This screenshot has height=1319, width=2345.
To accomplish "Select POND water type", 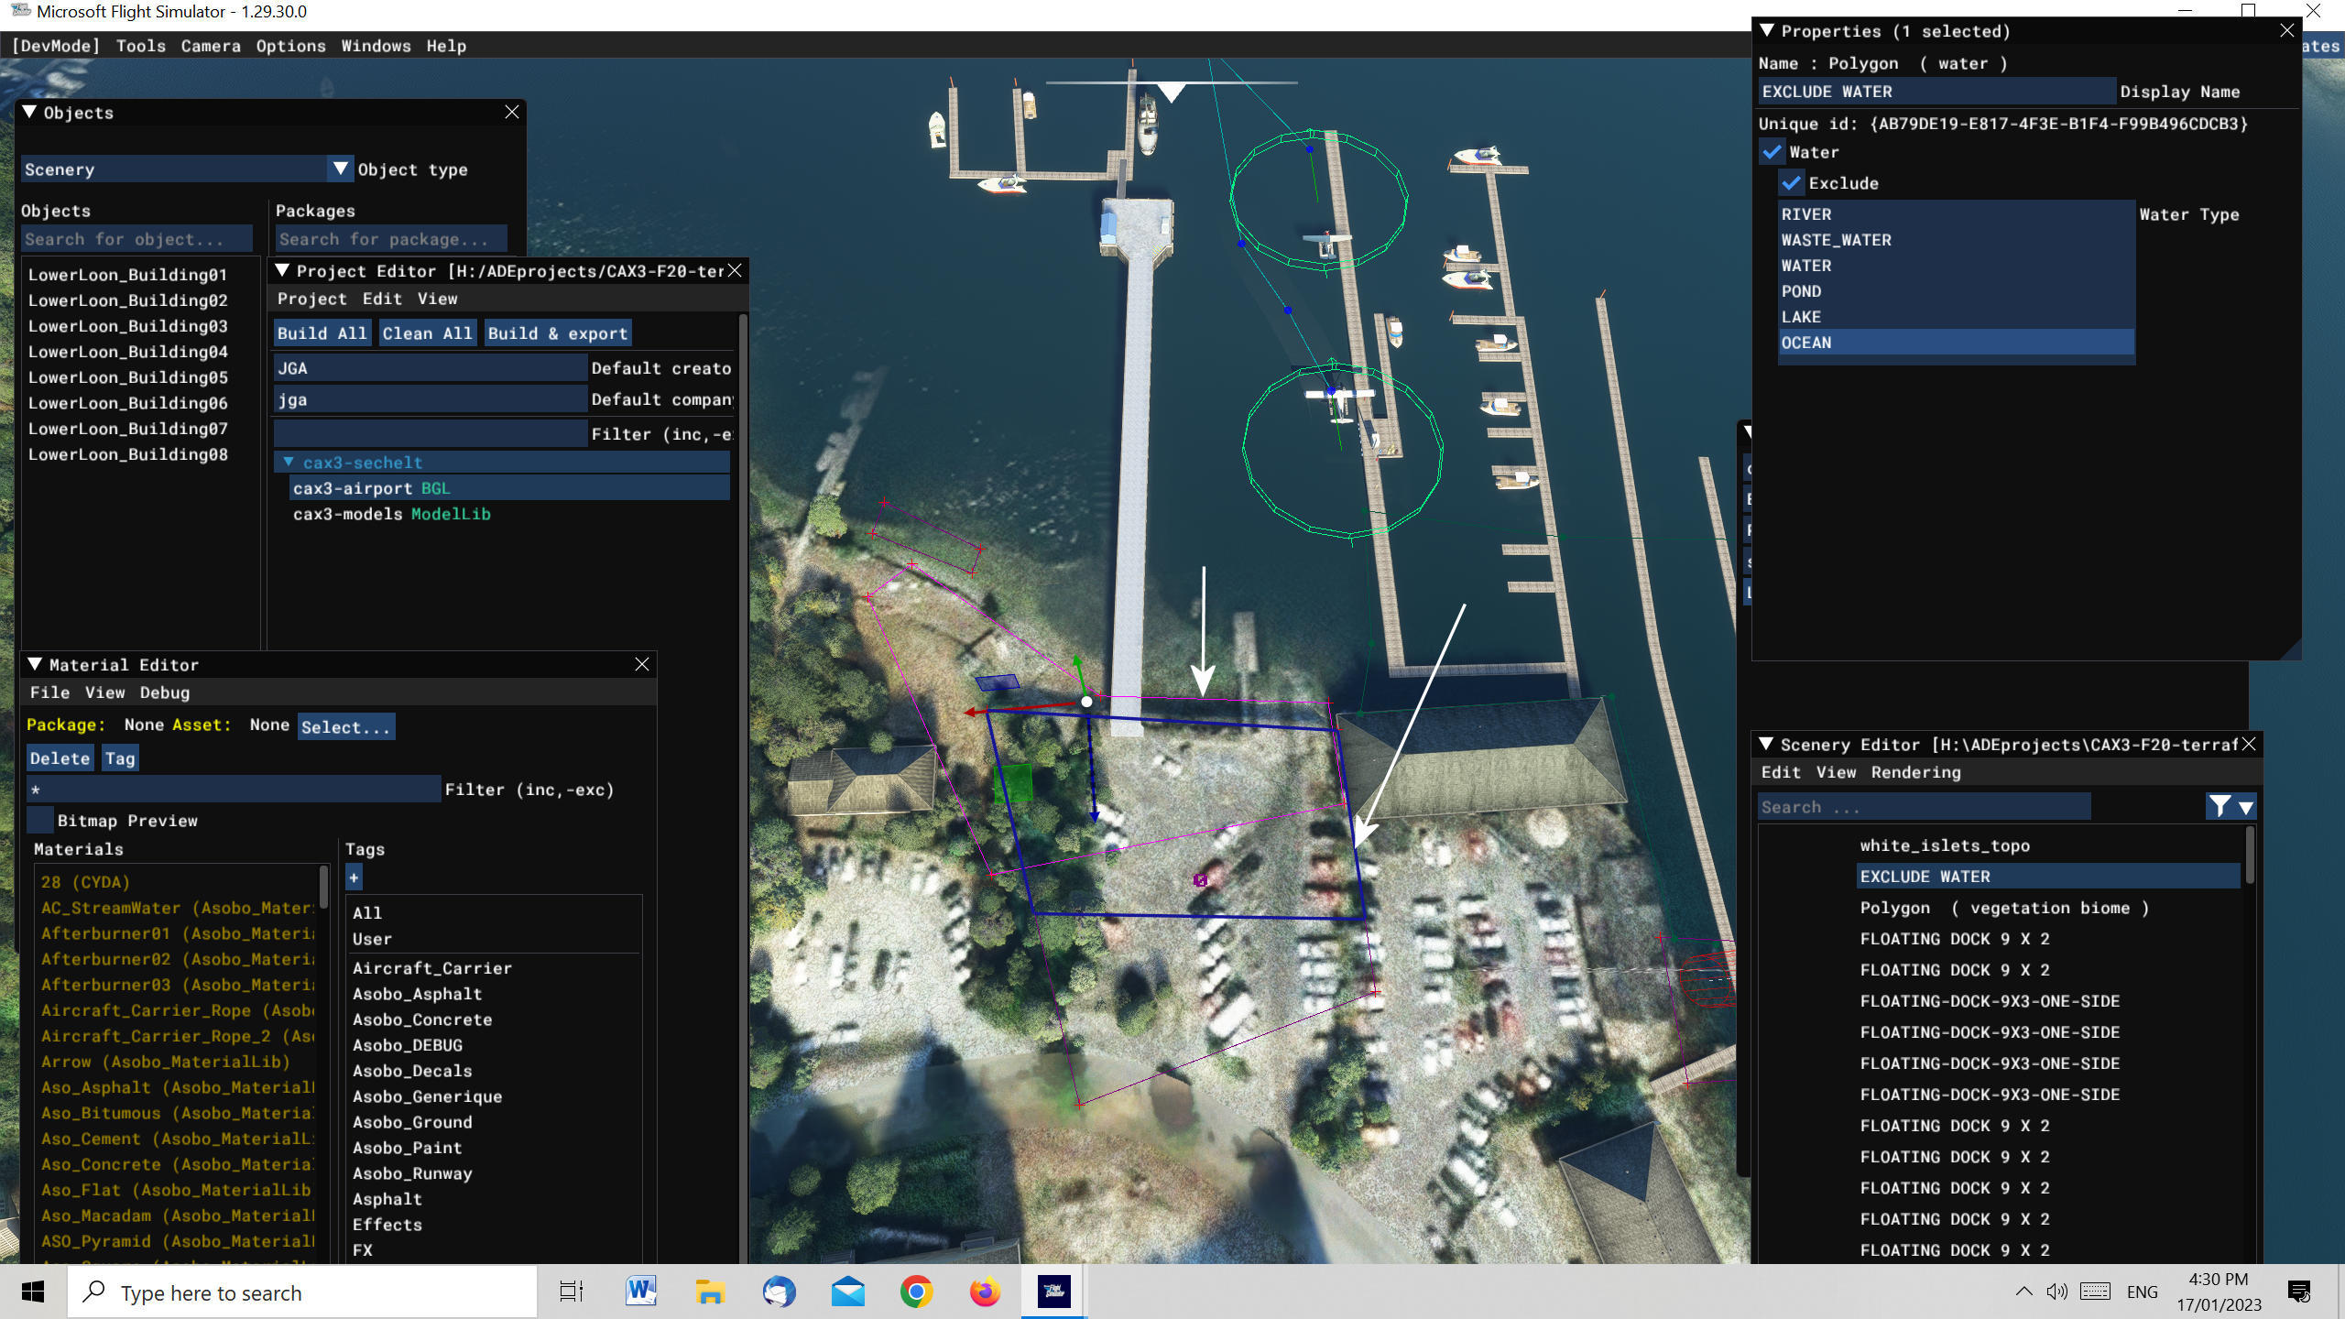I will 1956,290.
